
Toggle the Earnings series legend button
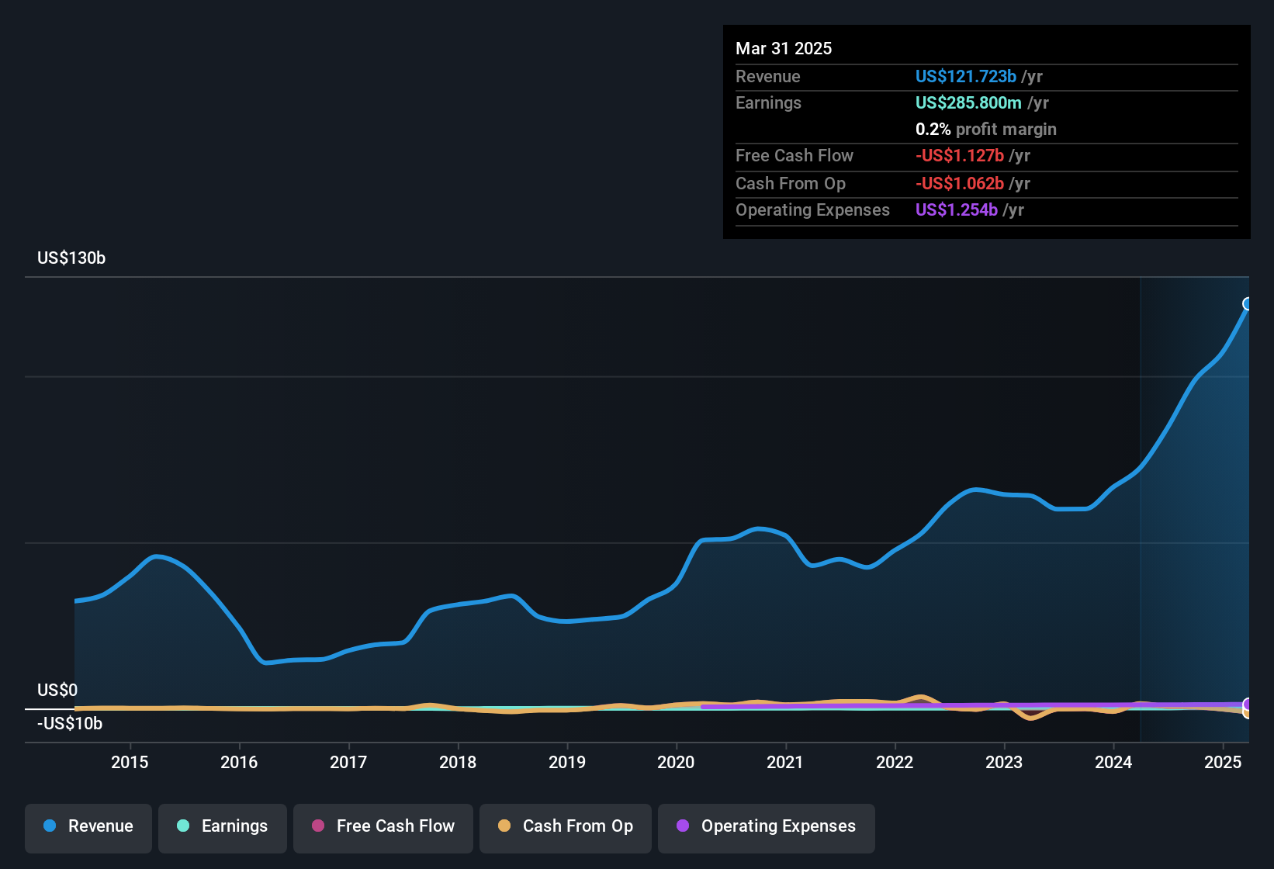(x=223, y=827)
